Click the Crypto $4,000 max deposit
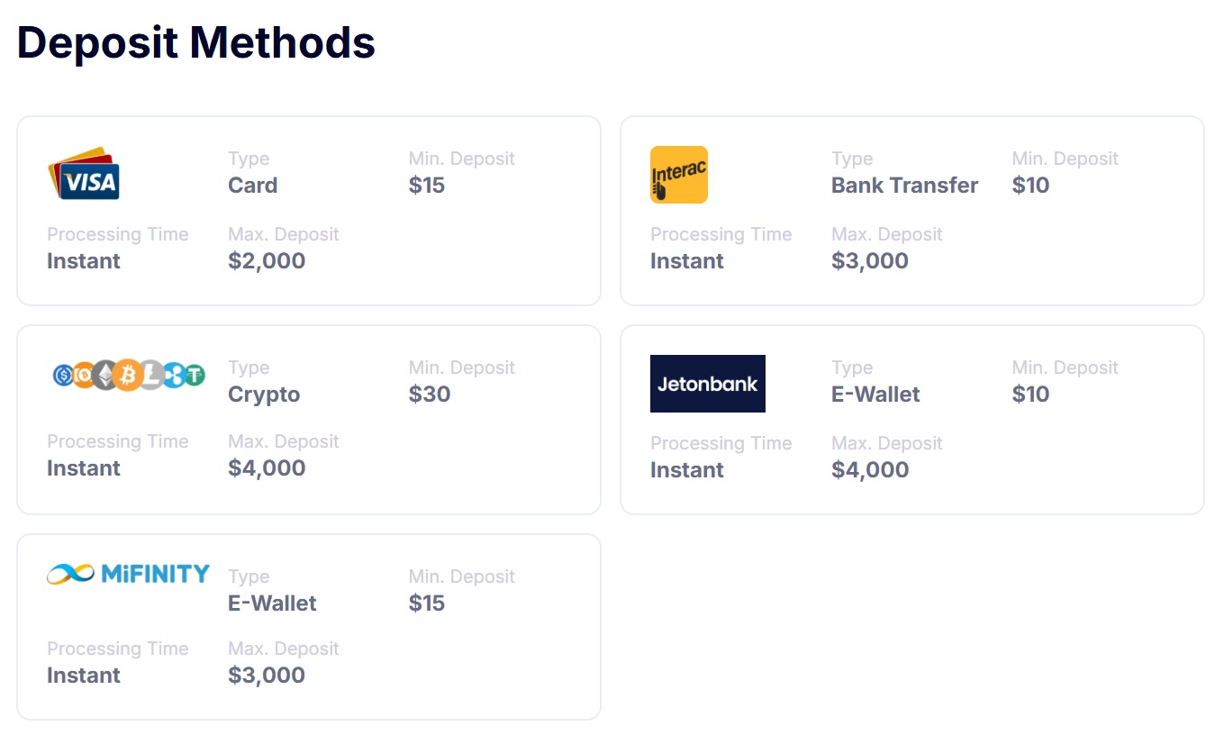This screenshot has height=744, width=1224. click(267, 468)
